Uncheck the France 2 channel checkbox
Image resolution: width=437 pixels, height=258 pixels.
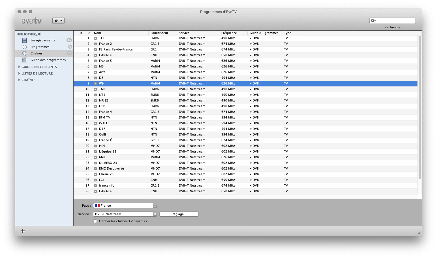click(x=95, y=44)
